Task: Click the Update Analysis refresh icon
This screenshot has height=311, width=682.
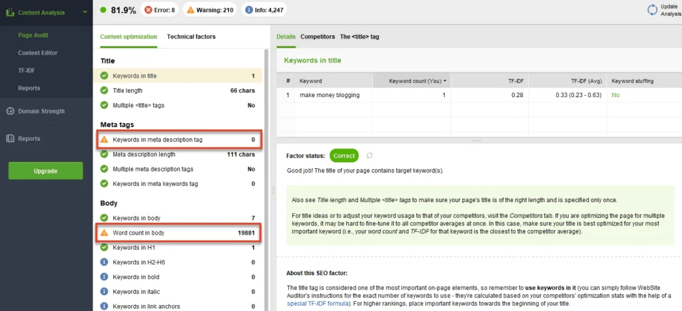Action: [x=653, y=10]
